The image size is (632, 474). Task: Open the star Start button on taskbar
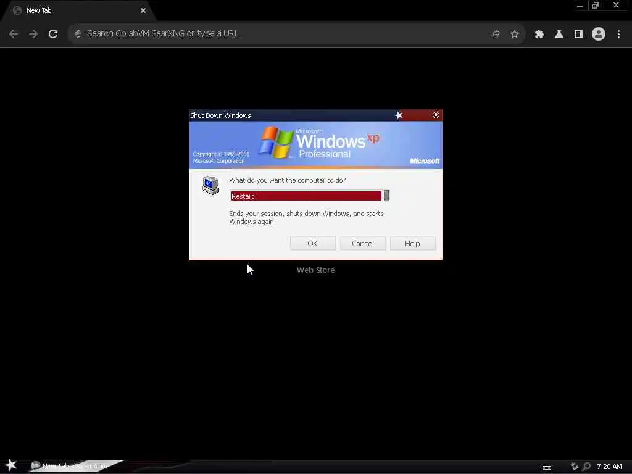tap(11, 465)
